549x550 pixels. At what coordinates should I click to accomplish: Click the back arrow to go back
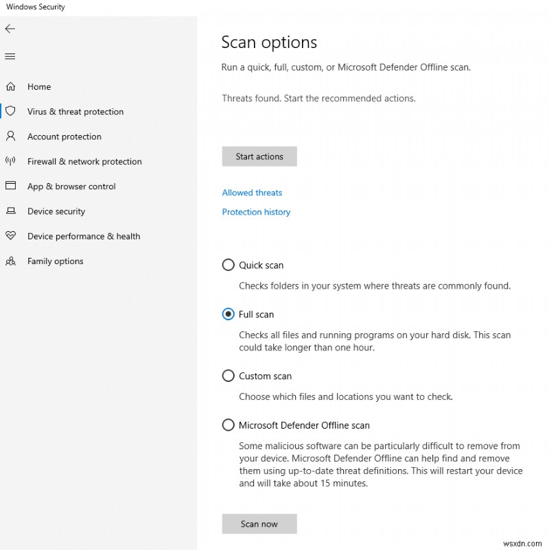(10, 29)
